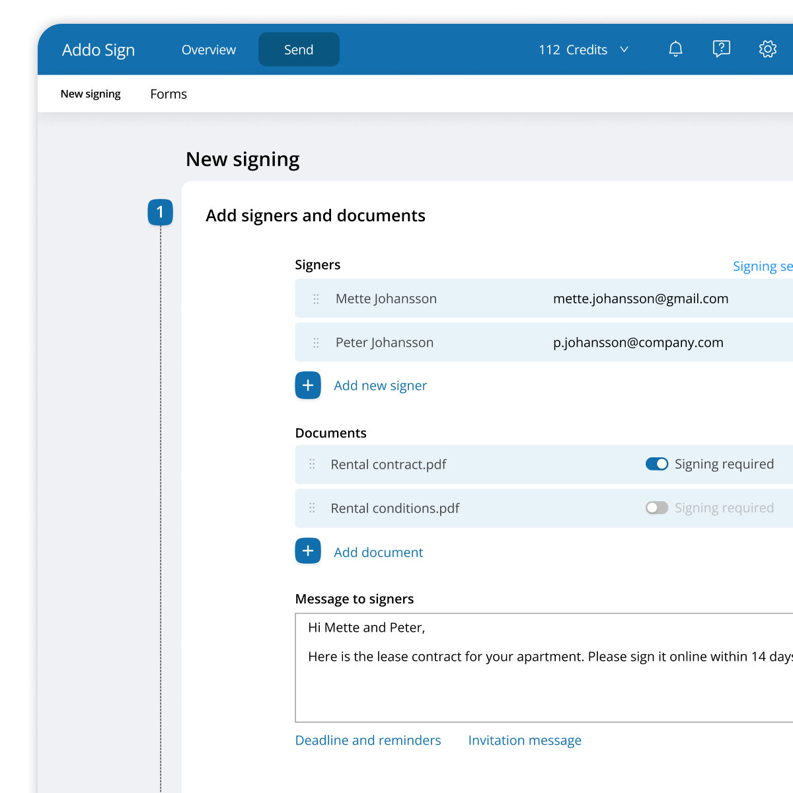Select the drag handle on Rental contract.pdf
Image resolution: width=793 pixels, height=793 pixels.
tap(311, 465)
